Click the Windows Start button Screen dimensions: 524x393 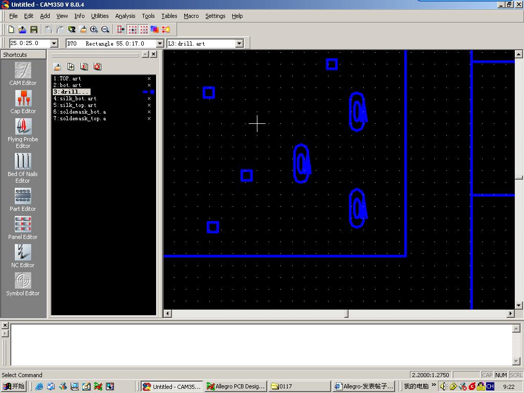tap(14, 386)
